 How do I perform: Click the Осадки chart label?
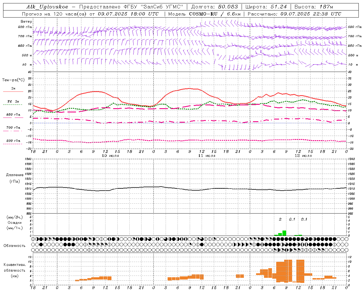[x=14, y=223]
